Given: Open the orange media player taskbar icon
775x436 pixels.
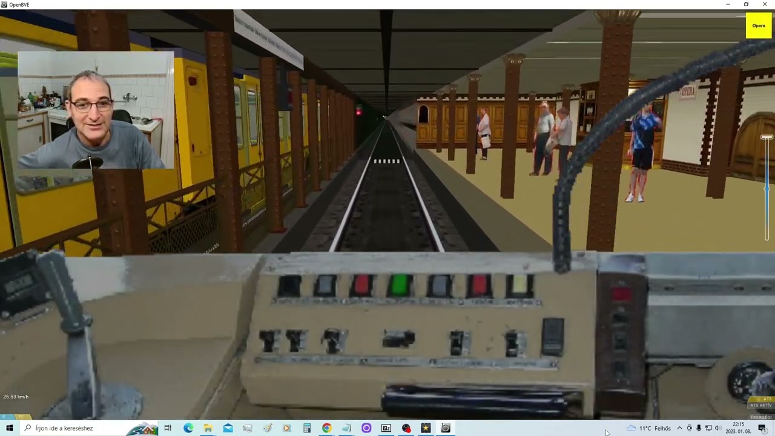Looking at the screenshot, I should click(287, 428).
